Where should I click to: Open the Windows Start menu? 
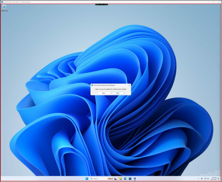pyautogui.click(x=87, y=178)
